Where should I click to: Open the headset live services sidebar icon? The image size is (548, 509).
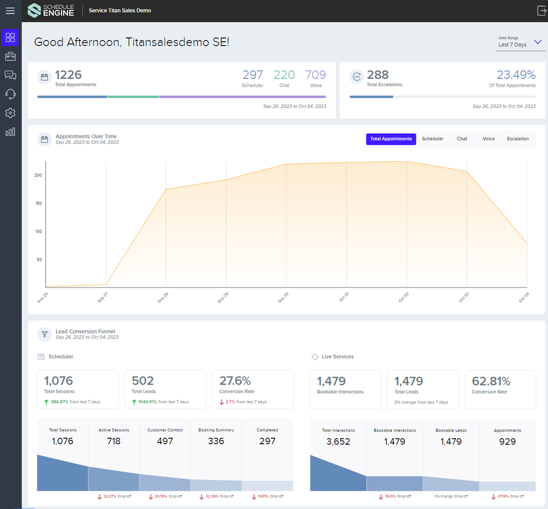click(x=10, y=94)
